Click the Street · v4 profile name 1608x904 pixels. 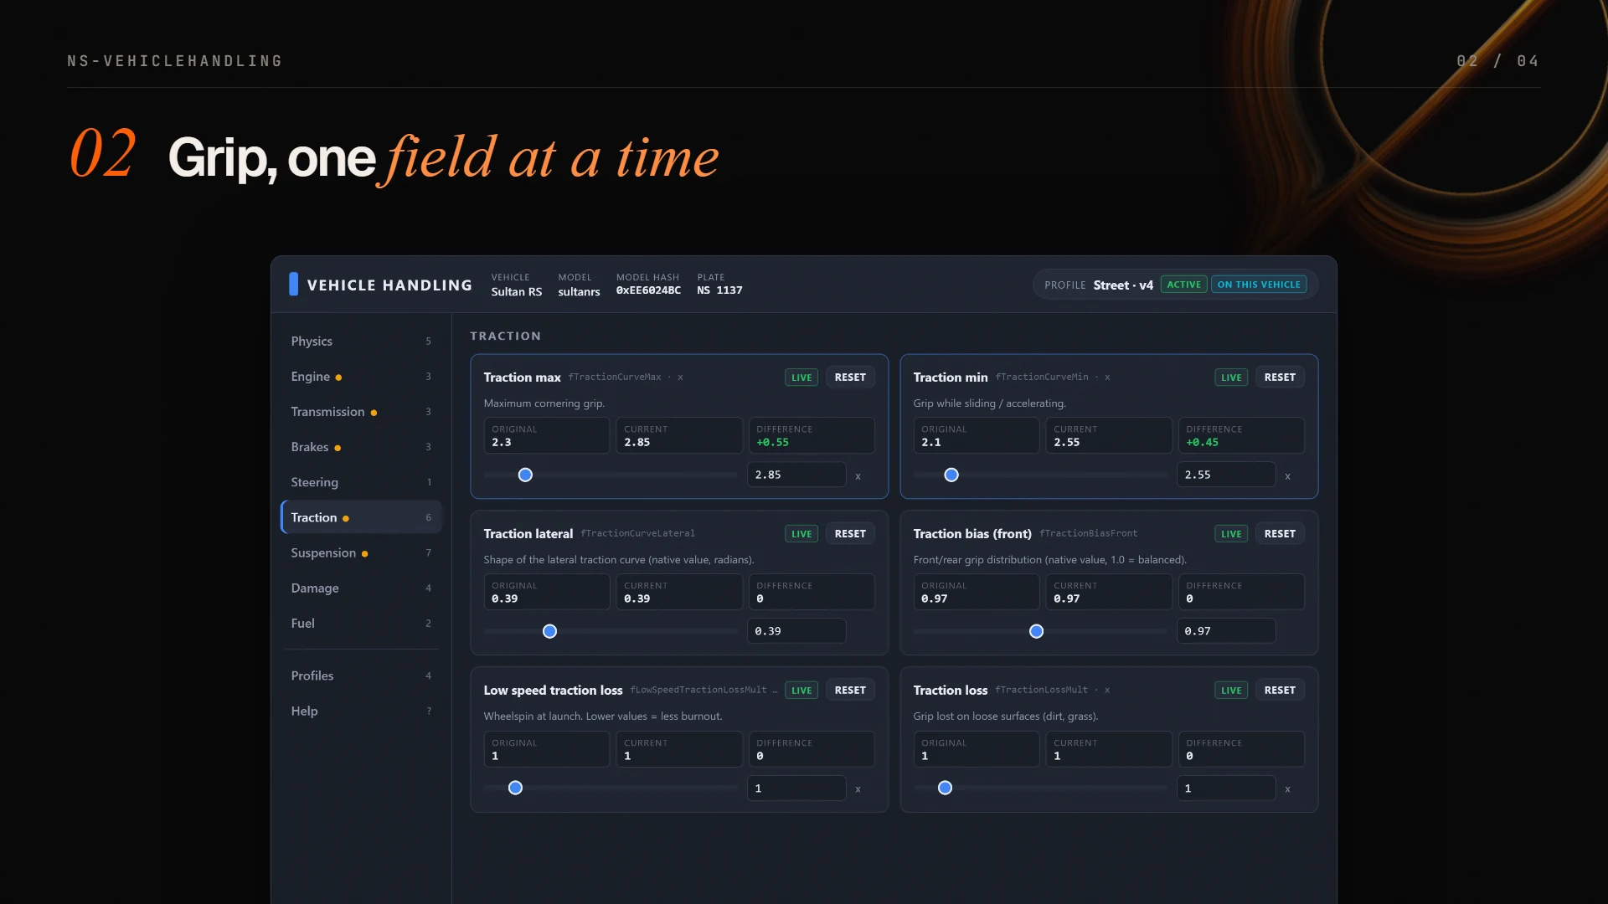point(1123,285)
